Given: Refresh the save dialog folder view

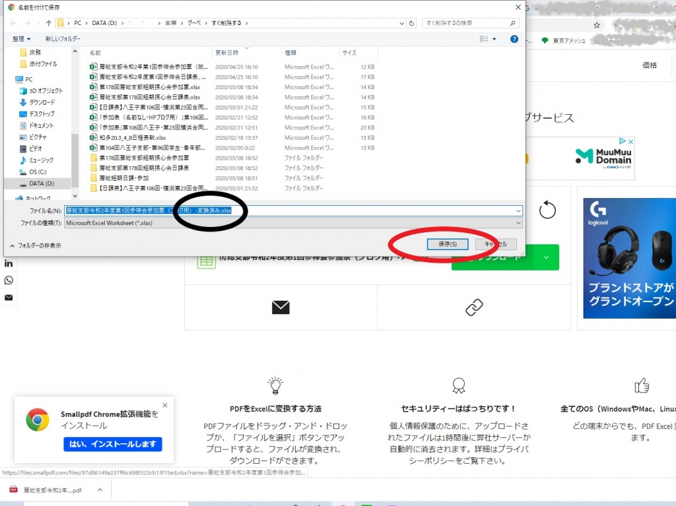Looking at the screenshot, I should [x=412, y=23].
